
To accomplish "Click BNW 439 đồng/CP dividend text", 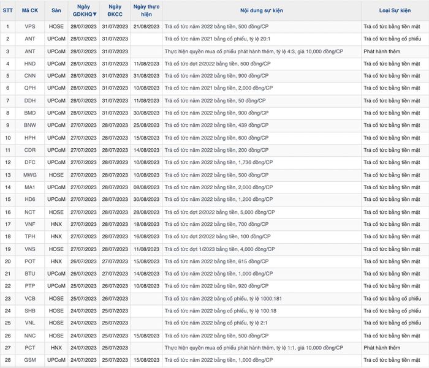I will [x=216, y=126].
